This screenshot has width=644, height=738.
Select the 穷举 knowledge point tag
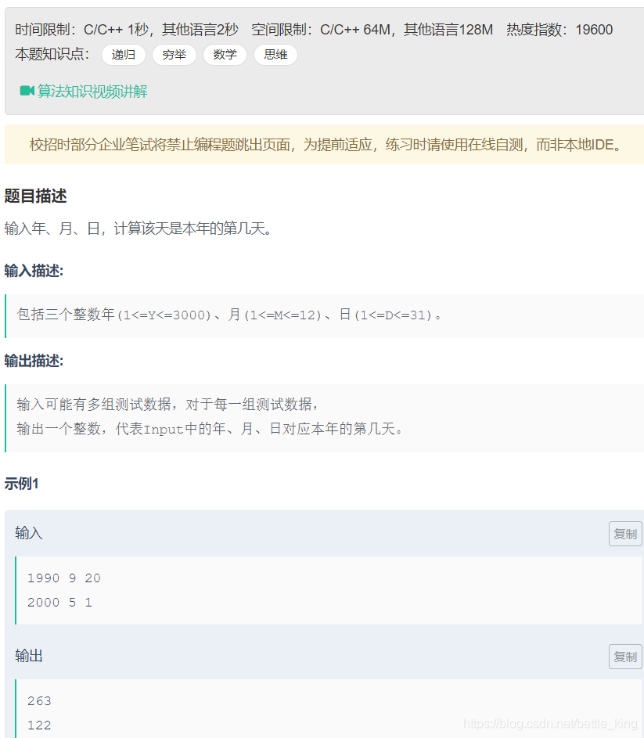click(x=174, y=56)
